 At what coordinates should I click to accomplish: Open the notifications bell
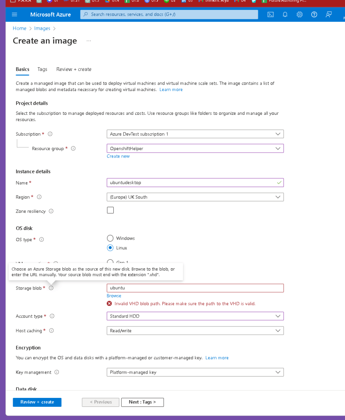tap(285, 14)
